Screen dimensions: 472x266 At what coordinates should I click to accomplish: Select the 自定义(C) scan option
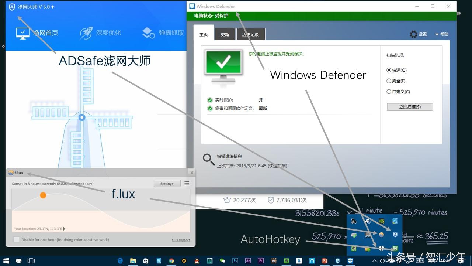pyautogui.click(x=398, y=92)
